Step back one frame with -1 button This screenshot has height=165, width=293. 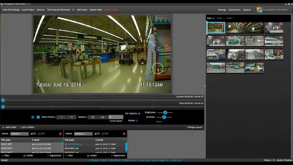tap(61, 117)
